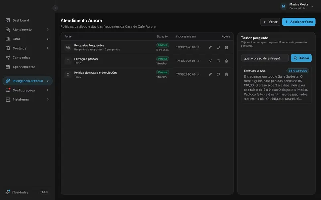Select Política de trocas e devoluções title

click(x=95, y=72)
